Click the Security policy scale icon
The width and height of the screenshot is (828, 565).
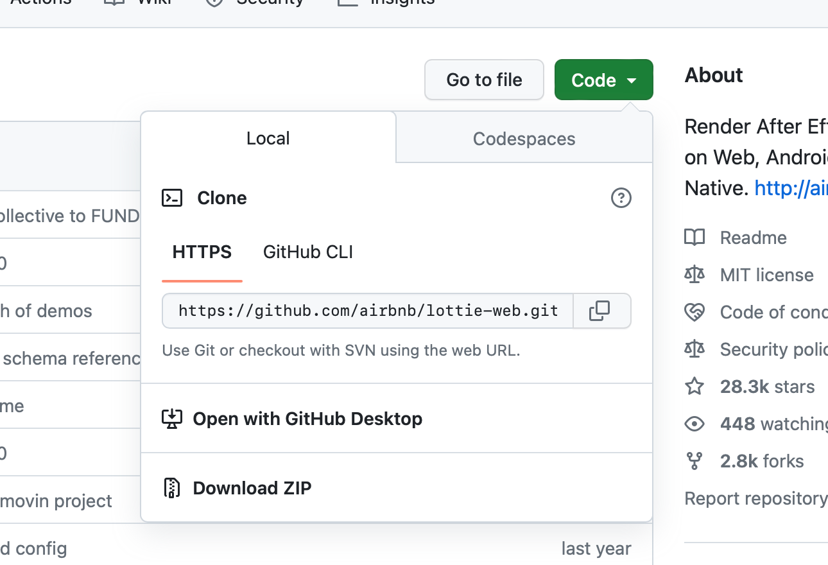click(x=694, y=349)
